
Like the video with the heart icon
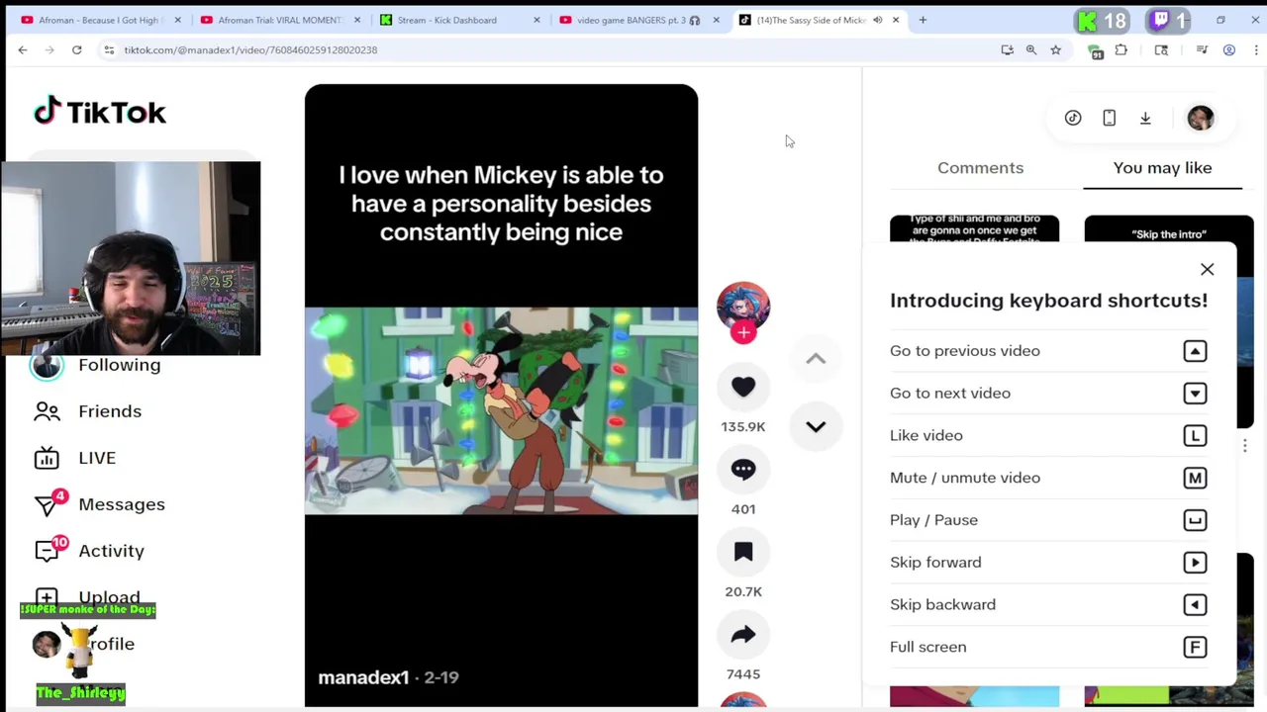click(743, 387)
